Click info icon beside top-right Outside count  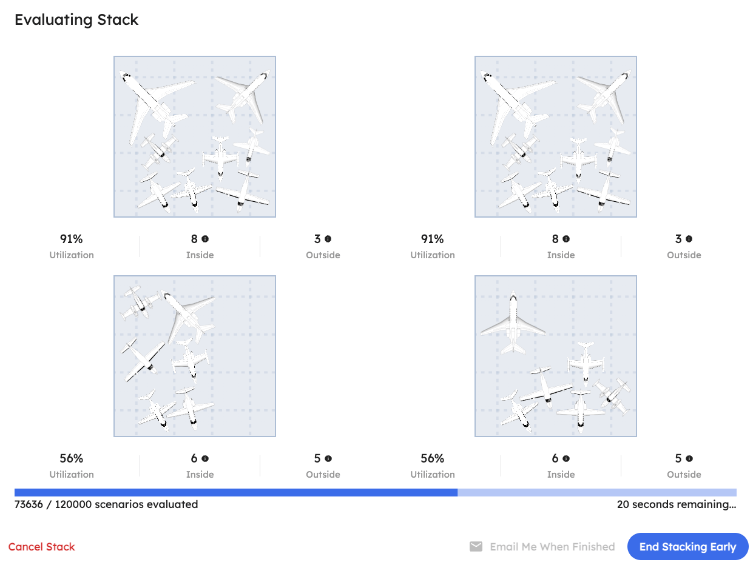coord(689,239)
